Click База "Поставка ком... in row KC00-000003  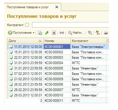(88, 58)
